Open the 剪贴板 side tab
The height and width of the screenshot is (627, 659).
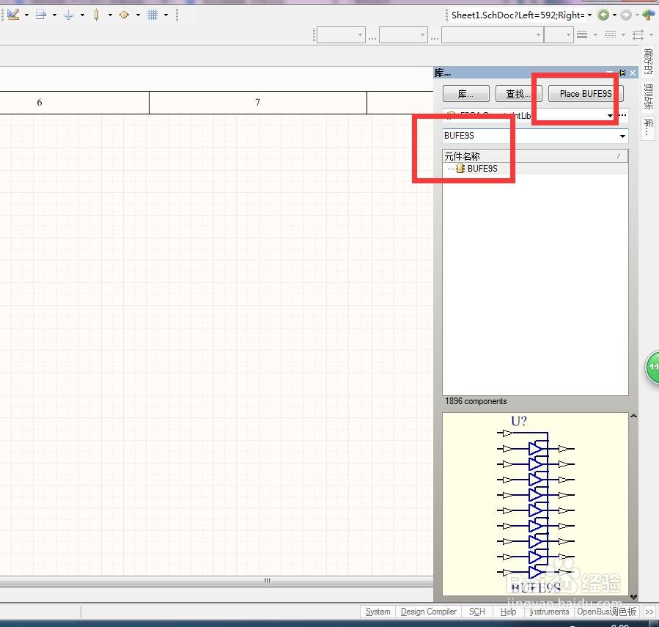649,96
